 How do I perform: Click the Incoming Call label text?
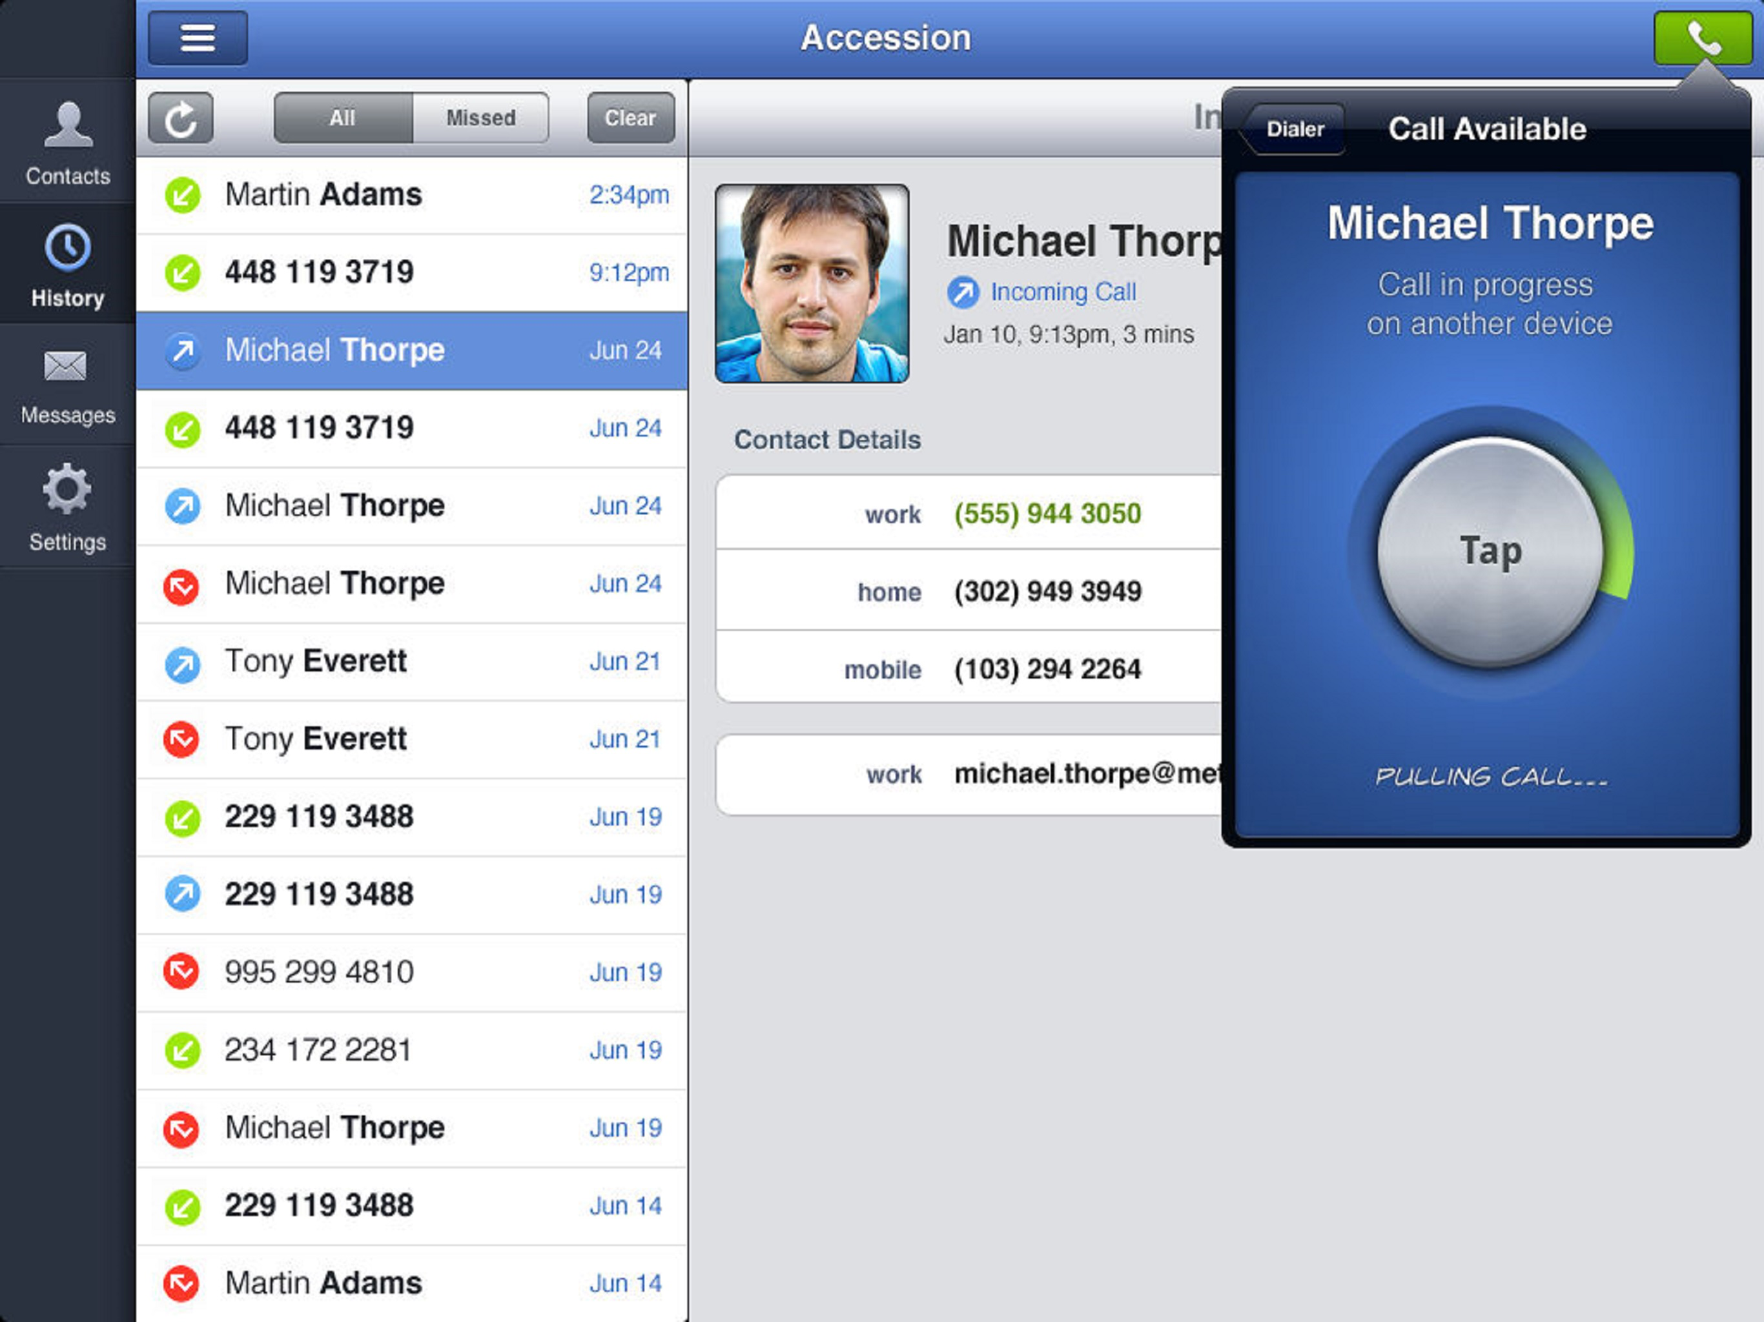coord(1063,292)
